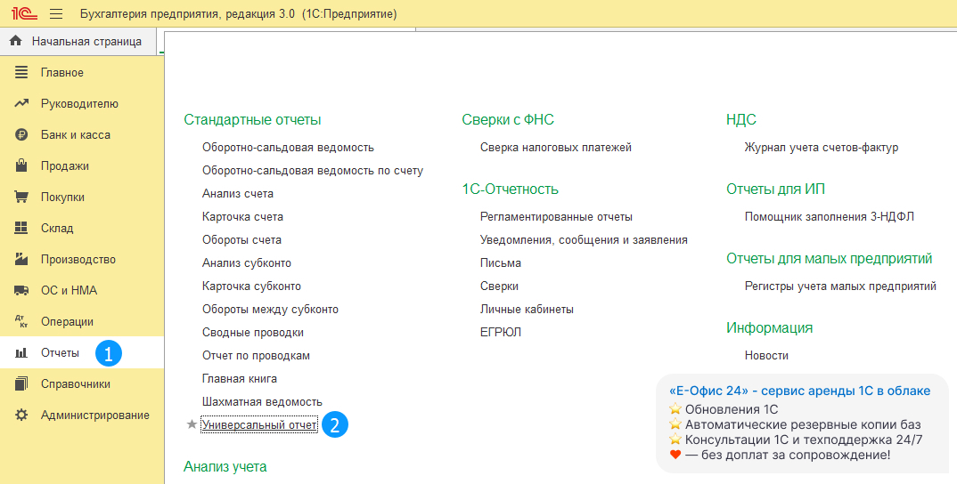Viewport: 957px width, 484px height.
Task: Click the Сверки с ФНС group heading
Action: click(x=508, y=120)
